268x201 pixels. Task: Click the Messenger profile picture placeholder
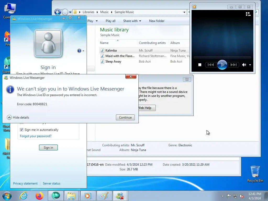tap(48, 43)
